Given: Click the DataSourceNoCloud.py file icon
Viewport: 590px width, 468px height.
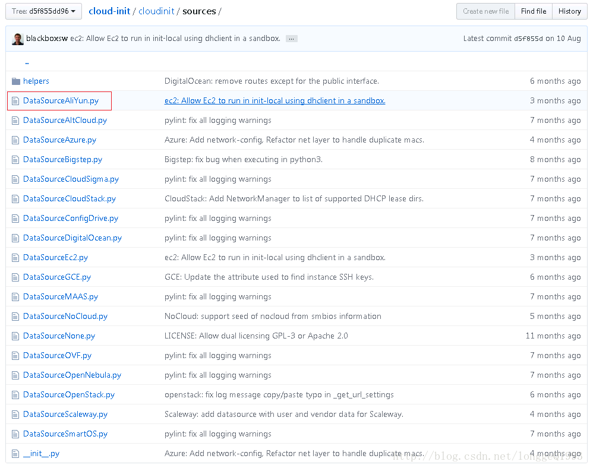Looking at the screenshot, I should 15,317.
